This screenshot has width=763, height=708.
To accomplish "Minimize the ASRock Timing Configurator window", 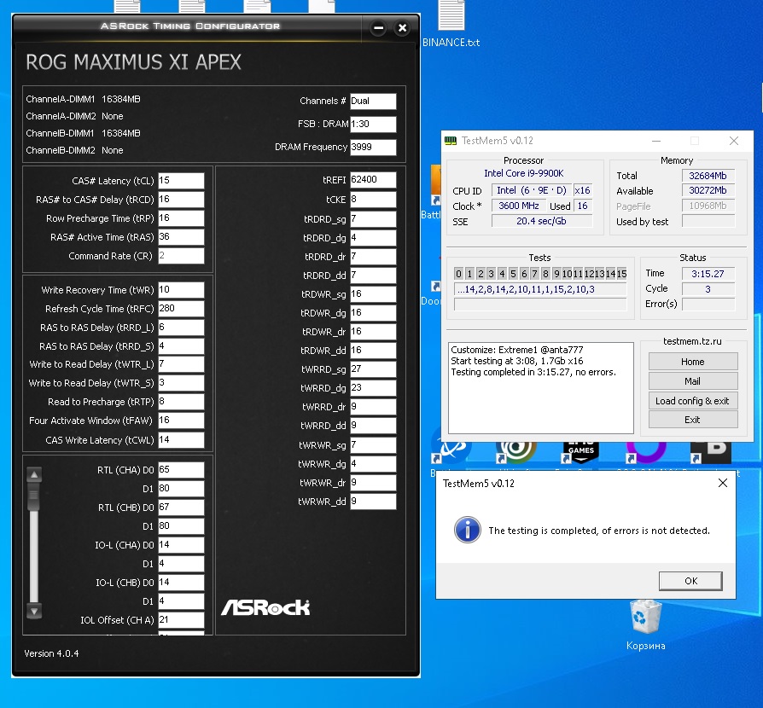I will click(x=378, y=28).
